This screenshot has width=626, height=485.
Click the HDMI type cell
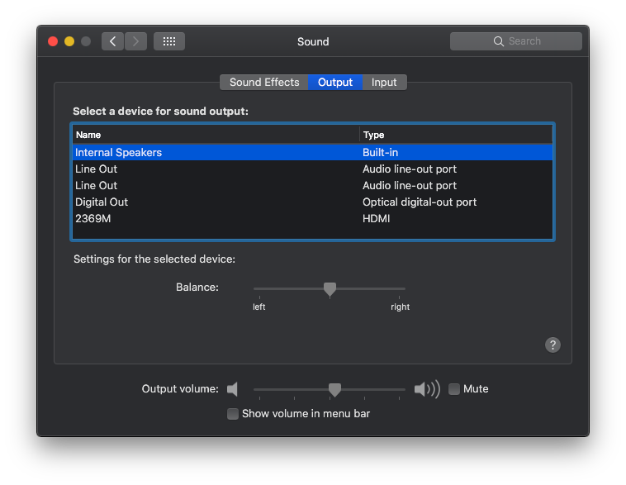(376, 218)
